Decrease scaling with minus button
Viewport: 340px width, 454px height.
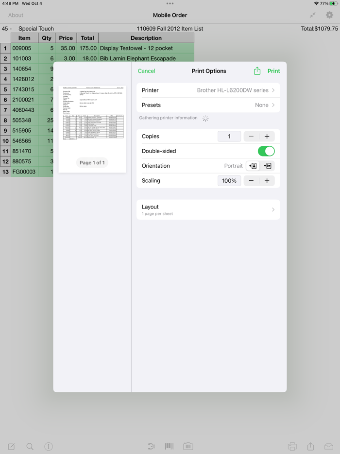[x=251, y=181]
